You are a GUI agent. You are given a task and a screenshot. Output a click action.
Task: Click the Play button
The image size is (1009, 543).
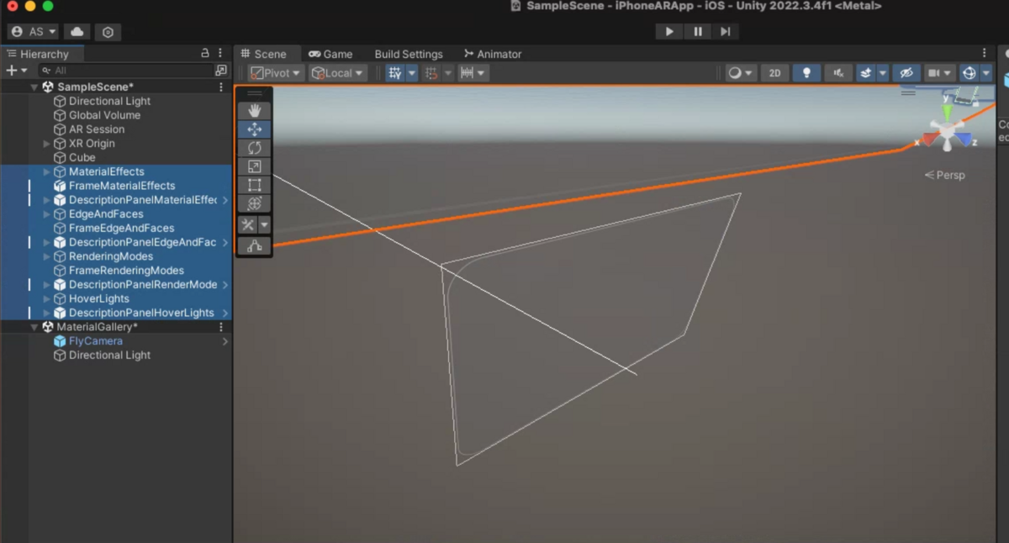point(669,31)
